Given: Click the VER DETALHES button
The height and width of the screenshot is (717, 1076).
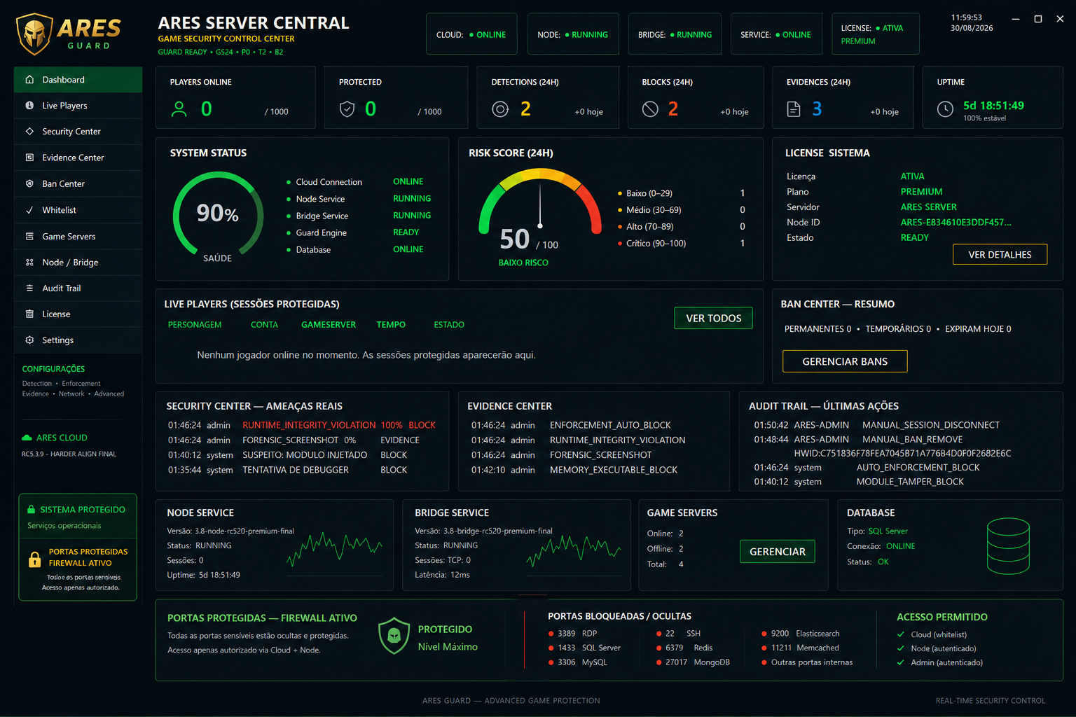Looking at the screenshot, I should point(1000,254).
